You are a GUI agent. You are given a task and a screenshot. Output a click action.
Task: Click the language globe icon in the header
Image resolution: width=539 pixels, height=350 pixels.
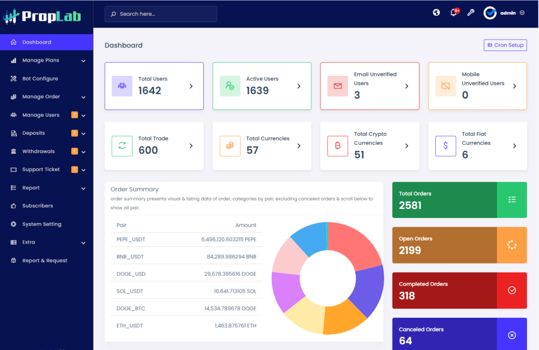tap(436, 12)
